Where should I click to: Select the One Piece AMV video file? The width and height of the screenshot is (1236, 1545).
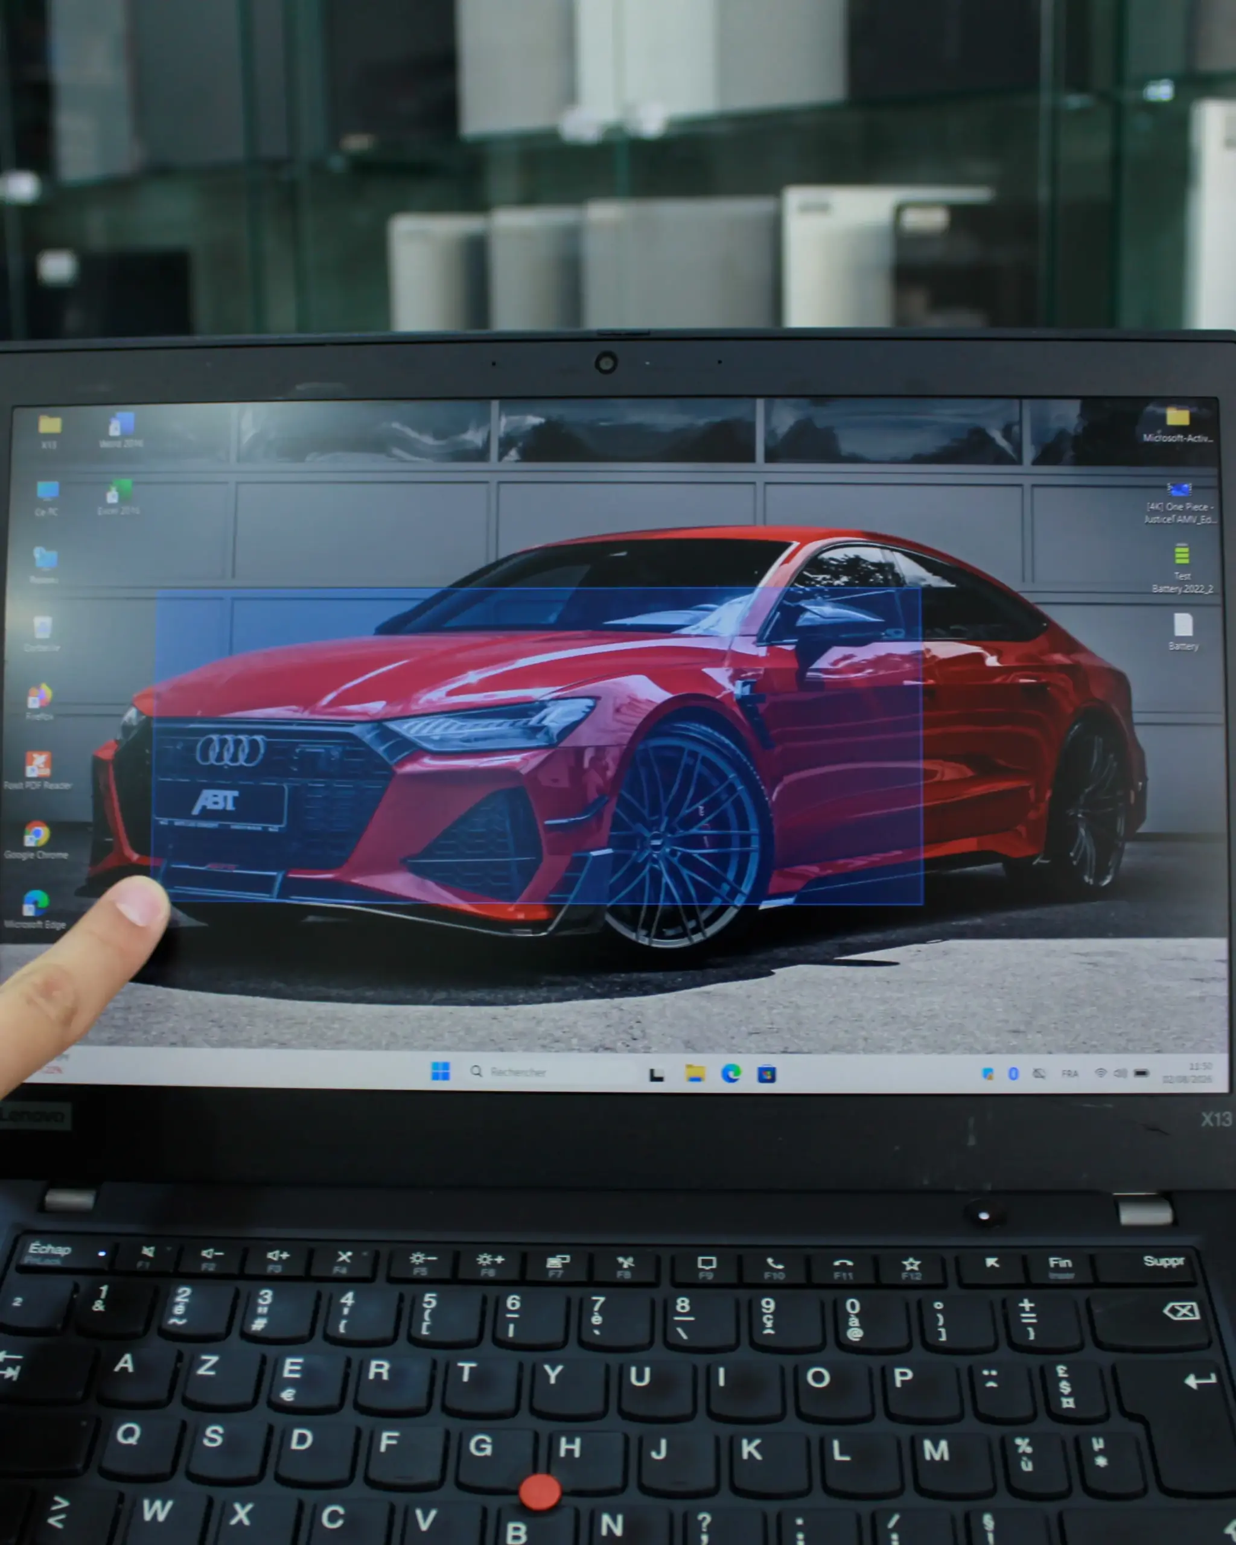pyautogui.click(x=1179, y=503)
